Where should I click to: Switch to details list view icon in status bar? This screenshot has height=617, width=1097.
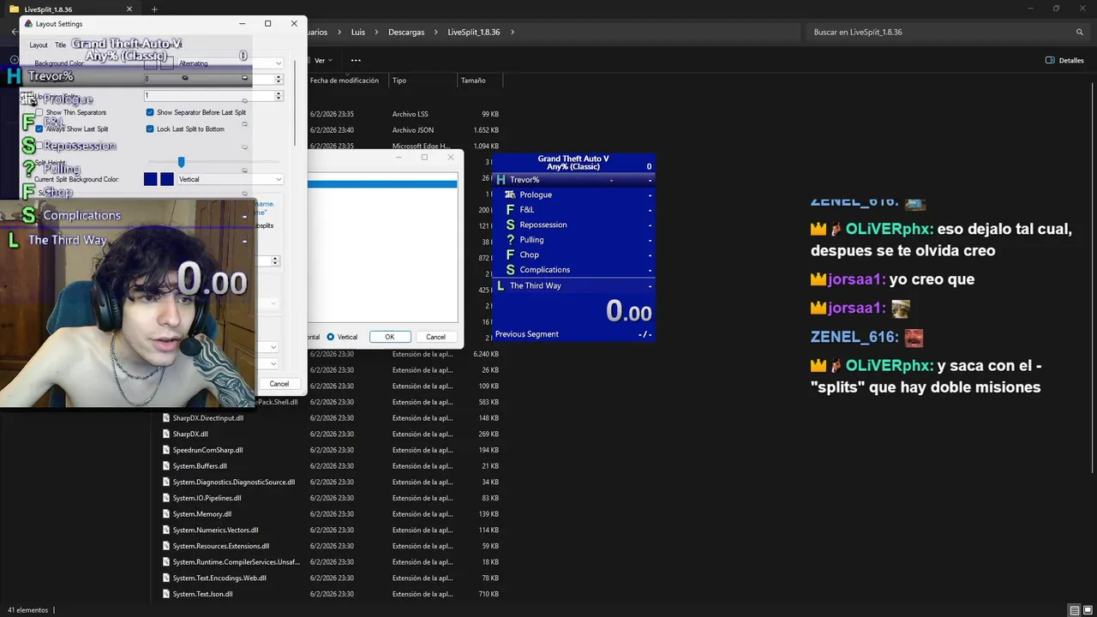[1075, 610]
